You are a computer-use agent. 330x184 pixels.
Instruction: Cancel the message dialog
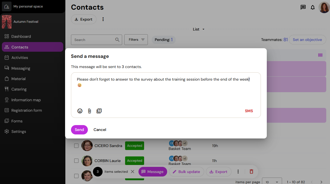(x=100, y=130)
